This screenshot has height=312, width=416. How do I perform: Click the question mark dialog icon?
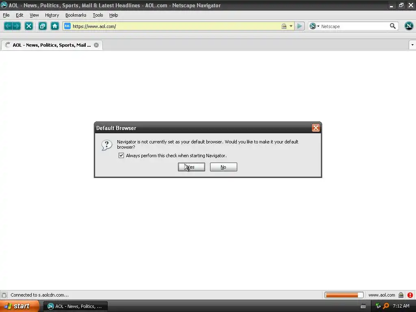coord(107,145)
